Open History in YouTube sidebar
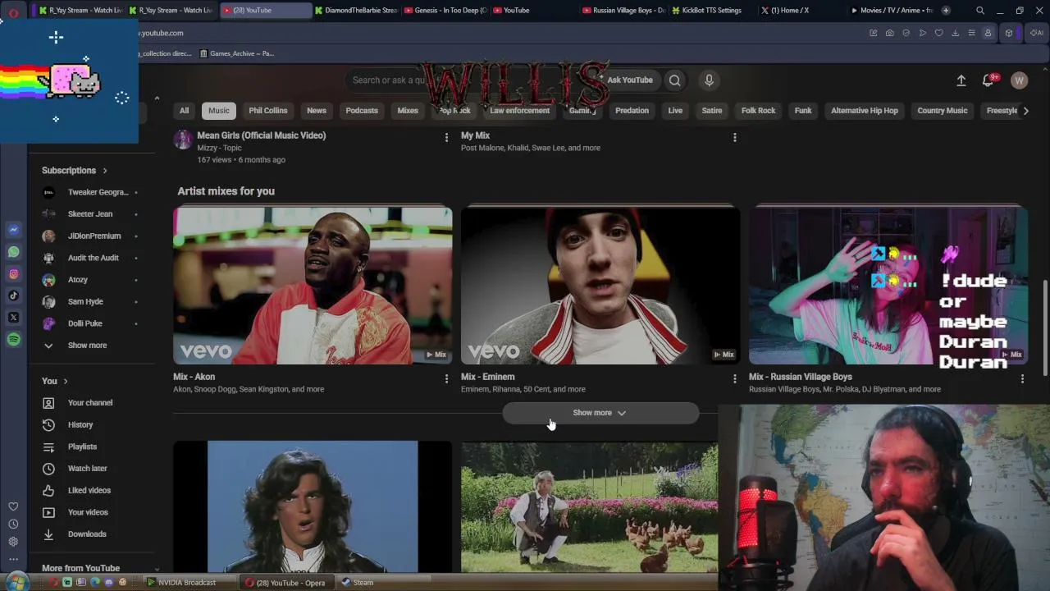 (80, 424)
